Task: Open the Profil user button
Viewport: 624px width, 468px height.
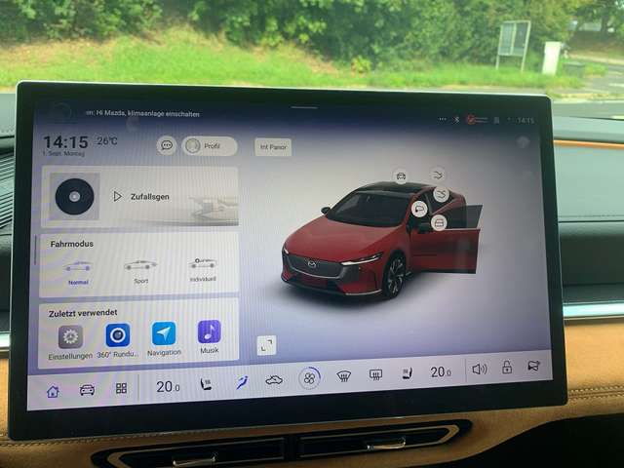Action: point(210,145)
